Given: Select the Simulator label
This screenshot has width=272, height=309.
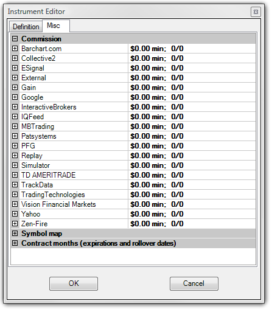Looking at the screenshot, I should (x=35, y=165).
